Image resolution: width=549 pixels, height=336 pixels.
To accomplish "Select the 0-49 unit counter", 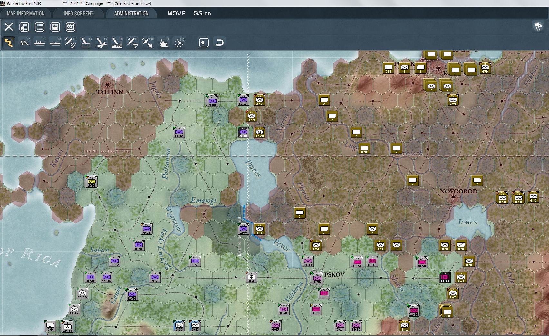I will [195, 326].
